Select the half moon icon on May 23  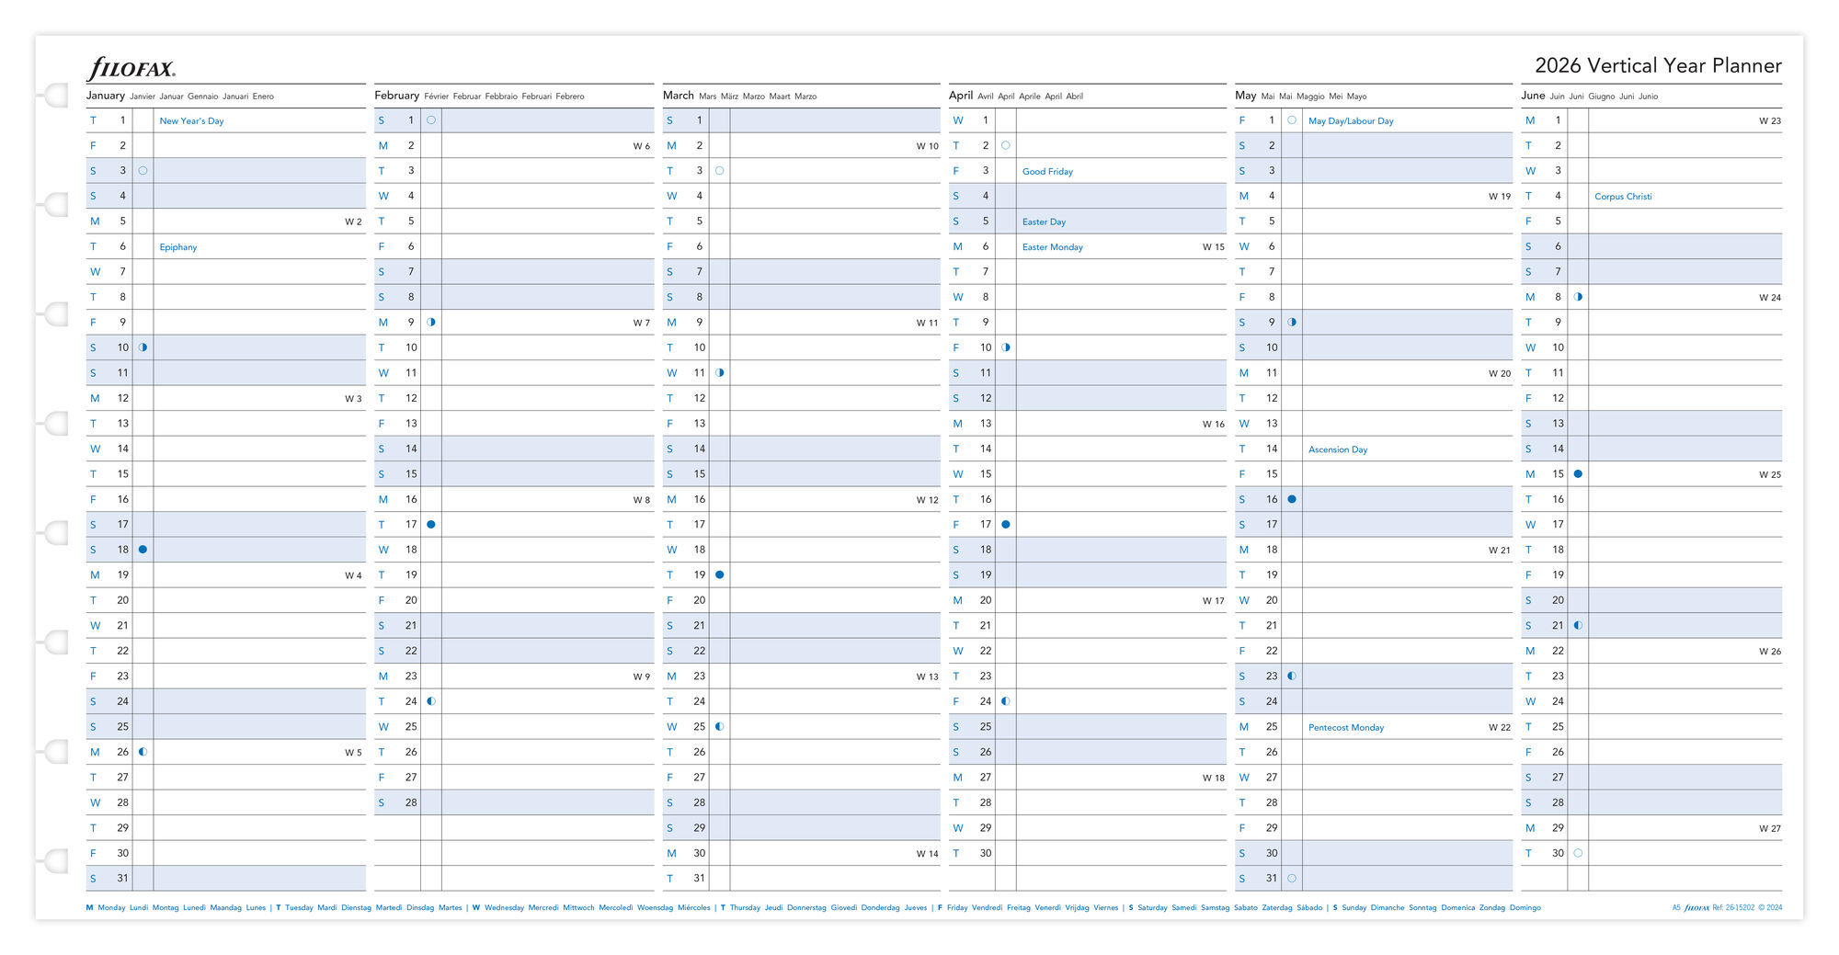(1292, 676)
